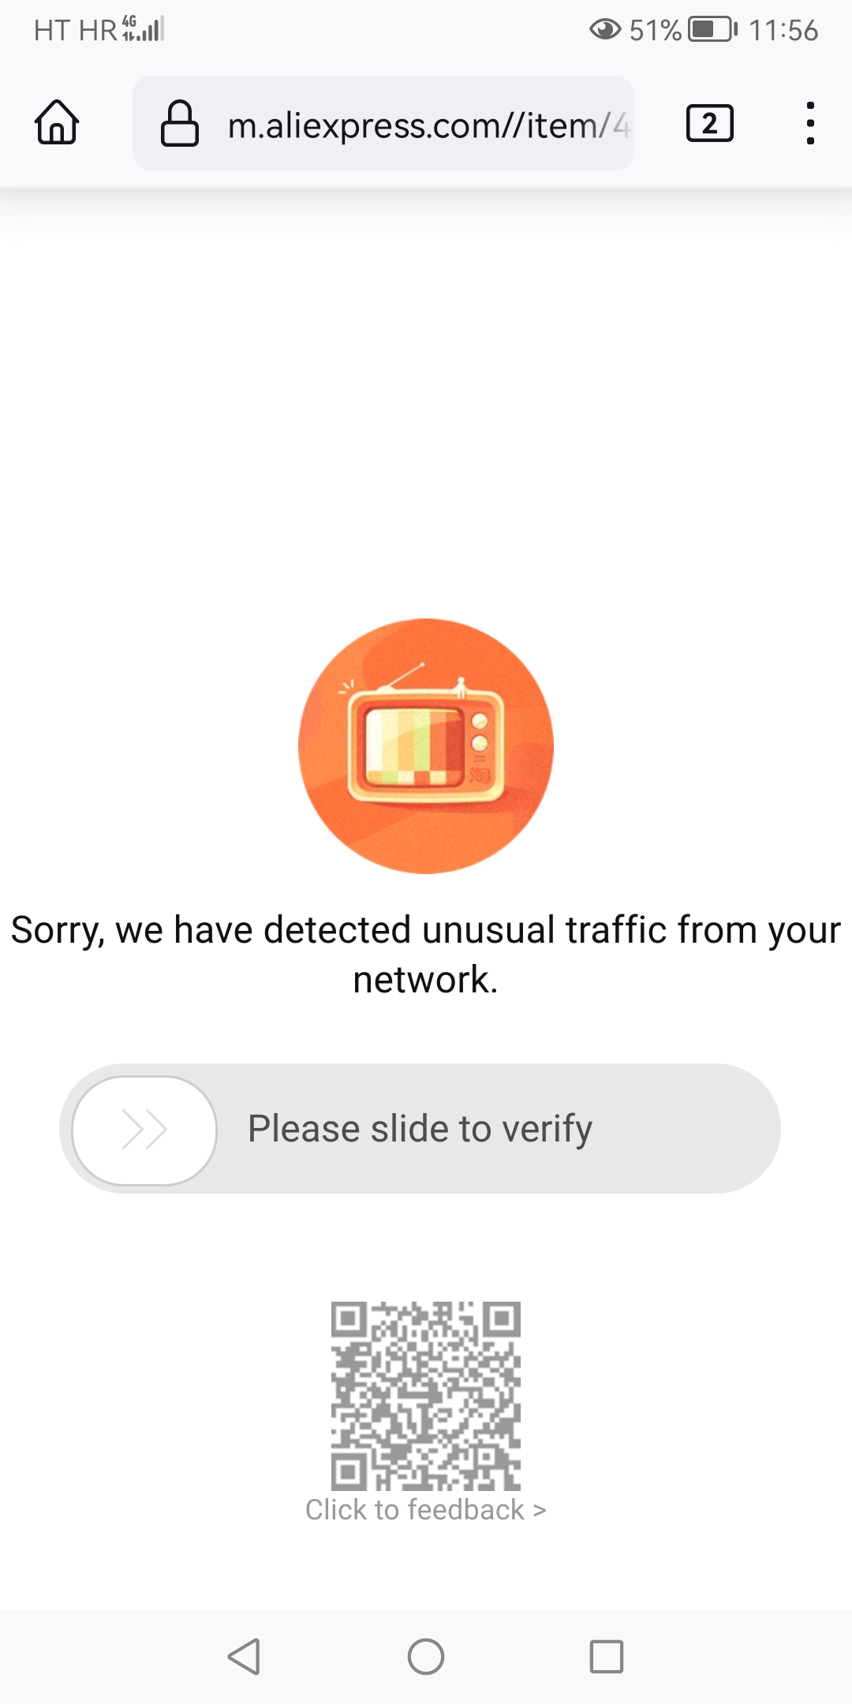Tap the 'unusual traffic' message text
This screenshot has width=852, height=1704.
[426, 955]
